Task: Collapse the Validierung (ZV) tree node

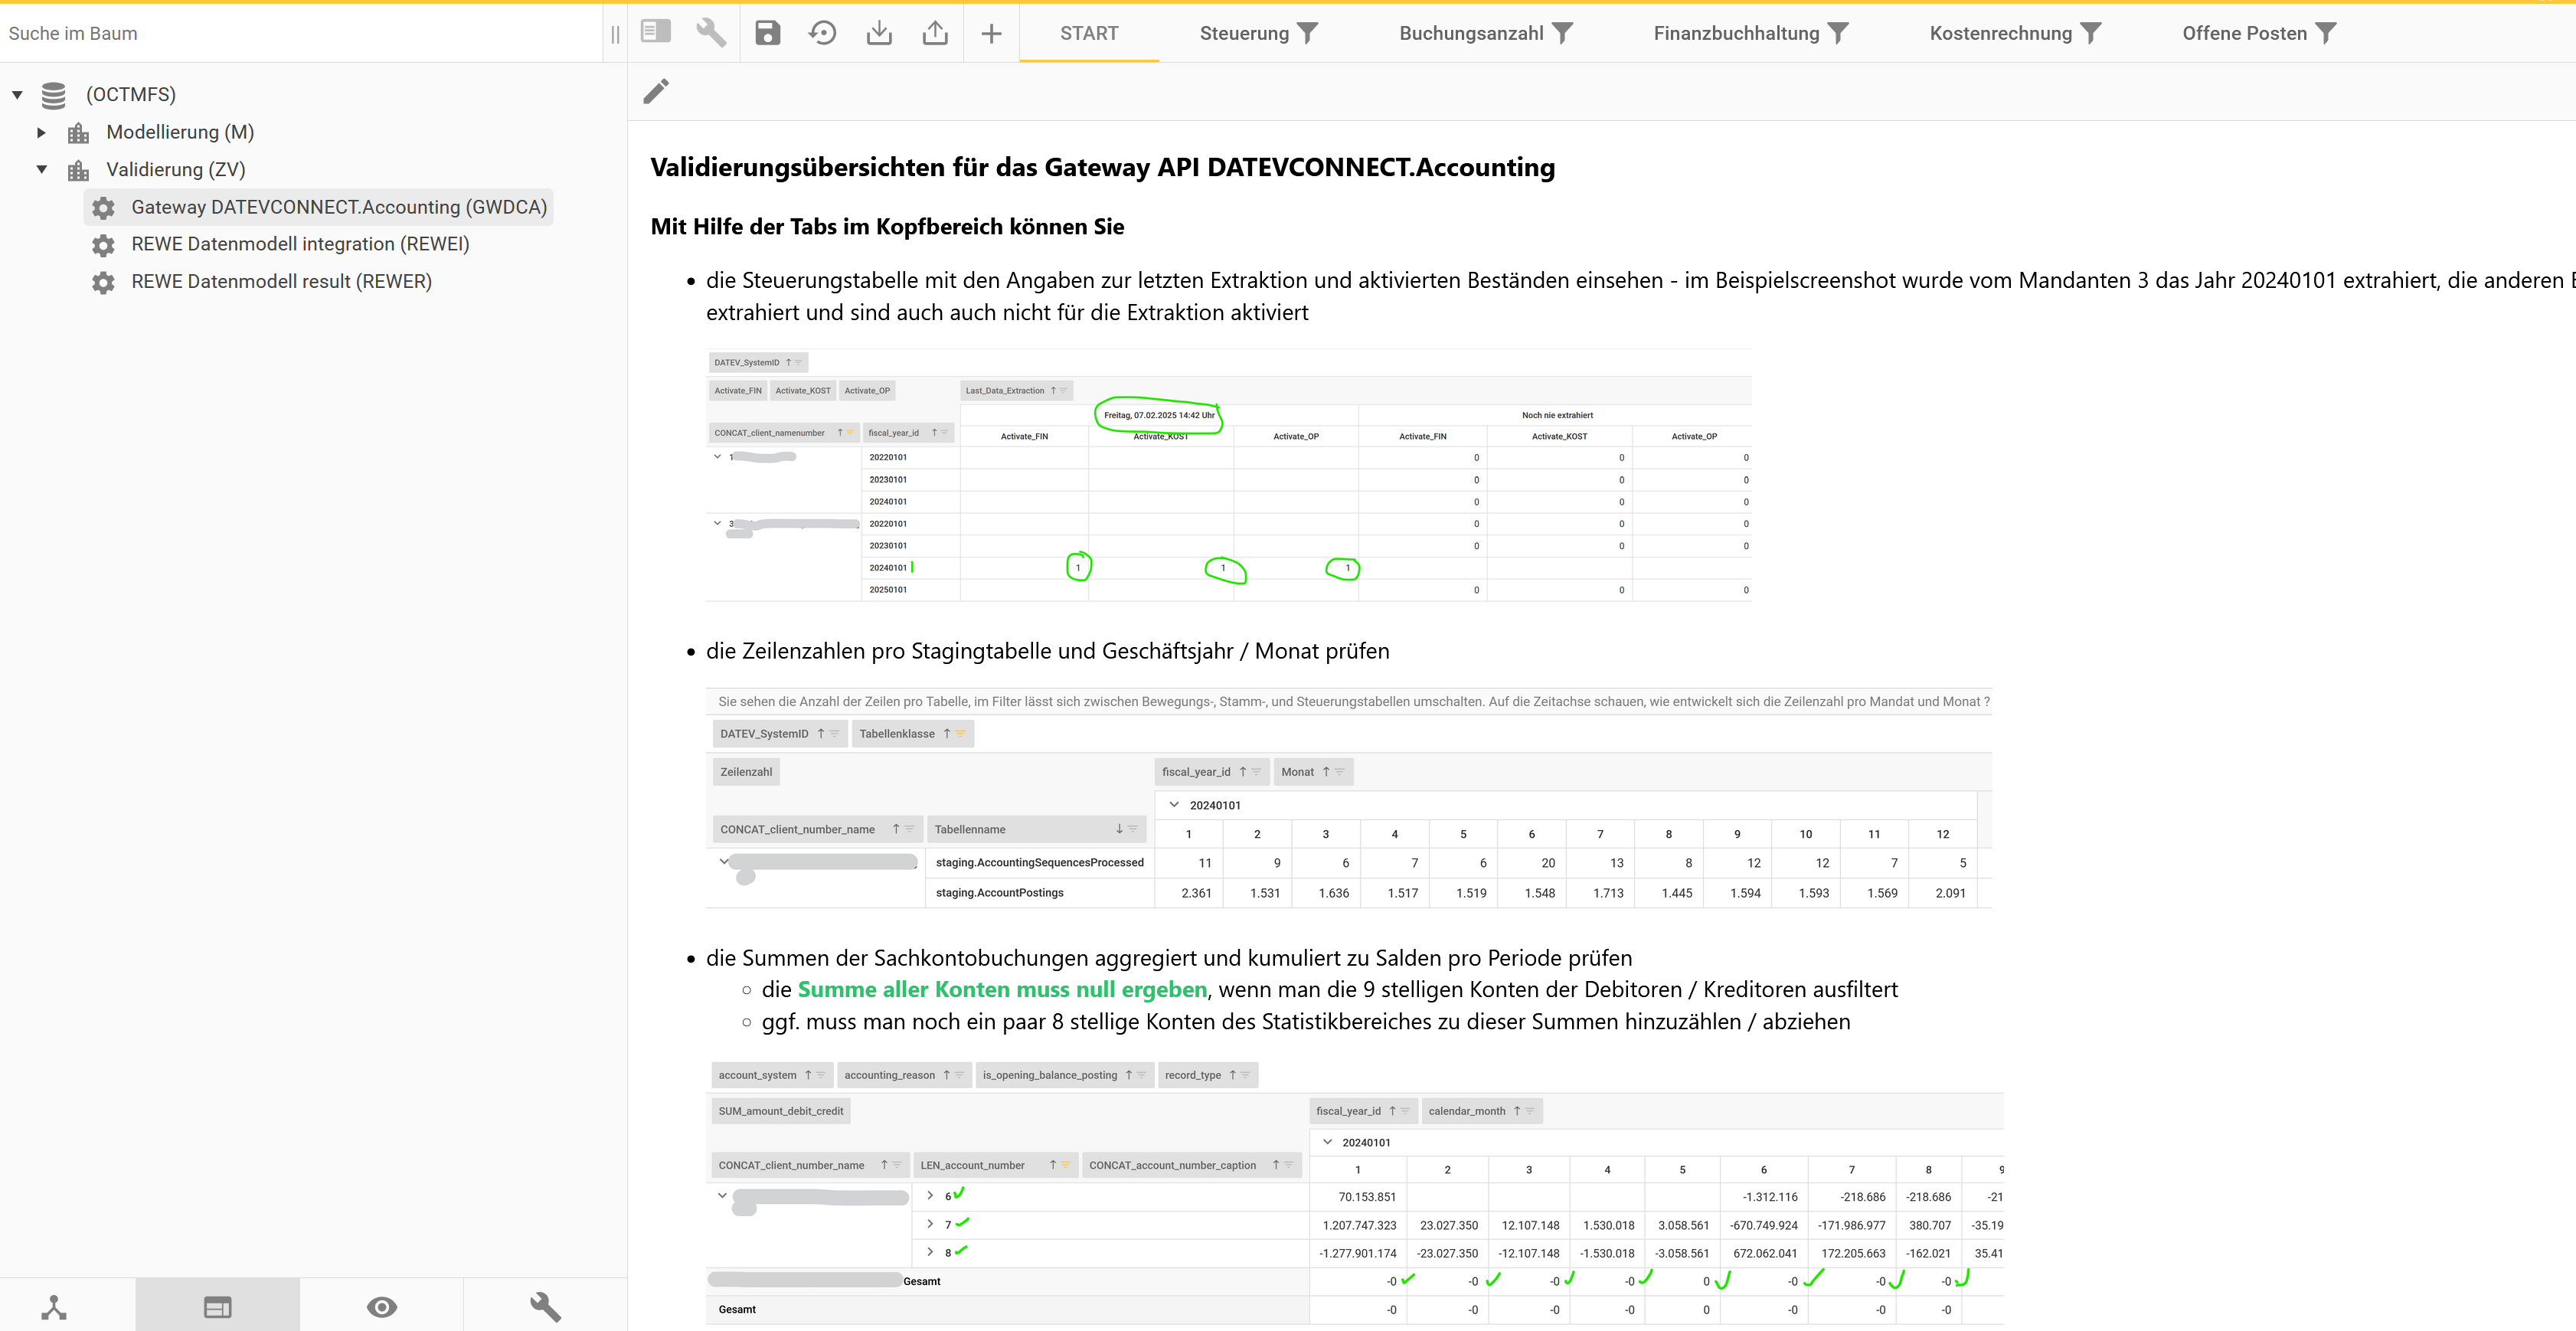Action: point(41,169)
